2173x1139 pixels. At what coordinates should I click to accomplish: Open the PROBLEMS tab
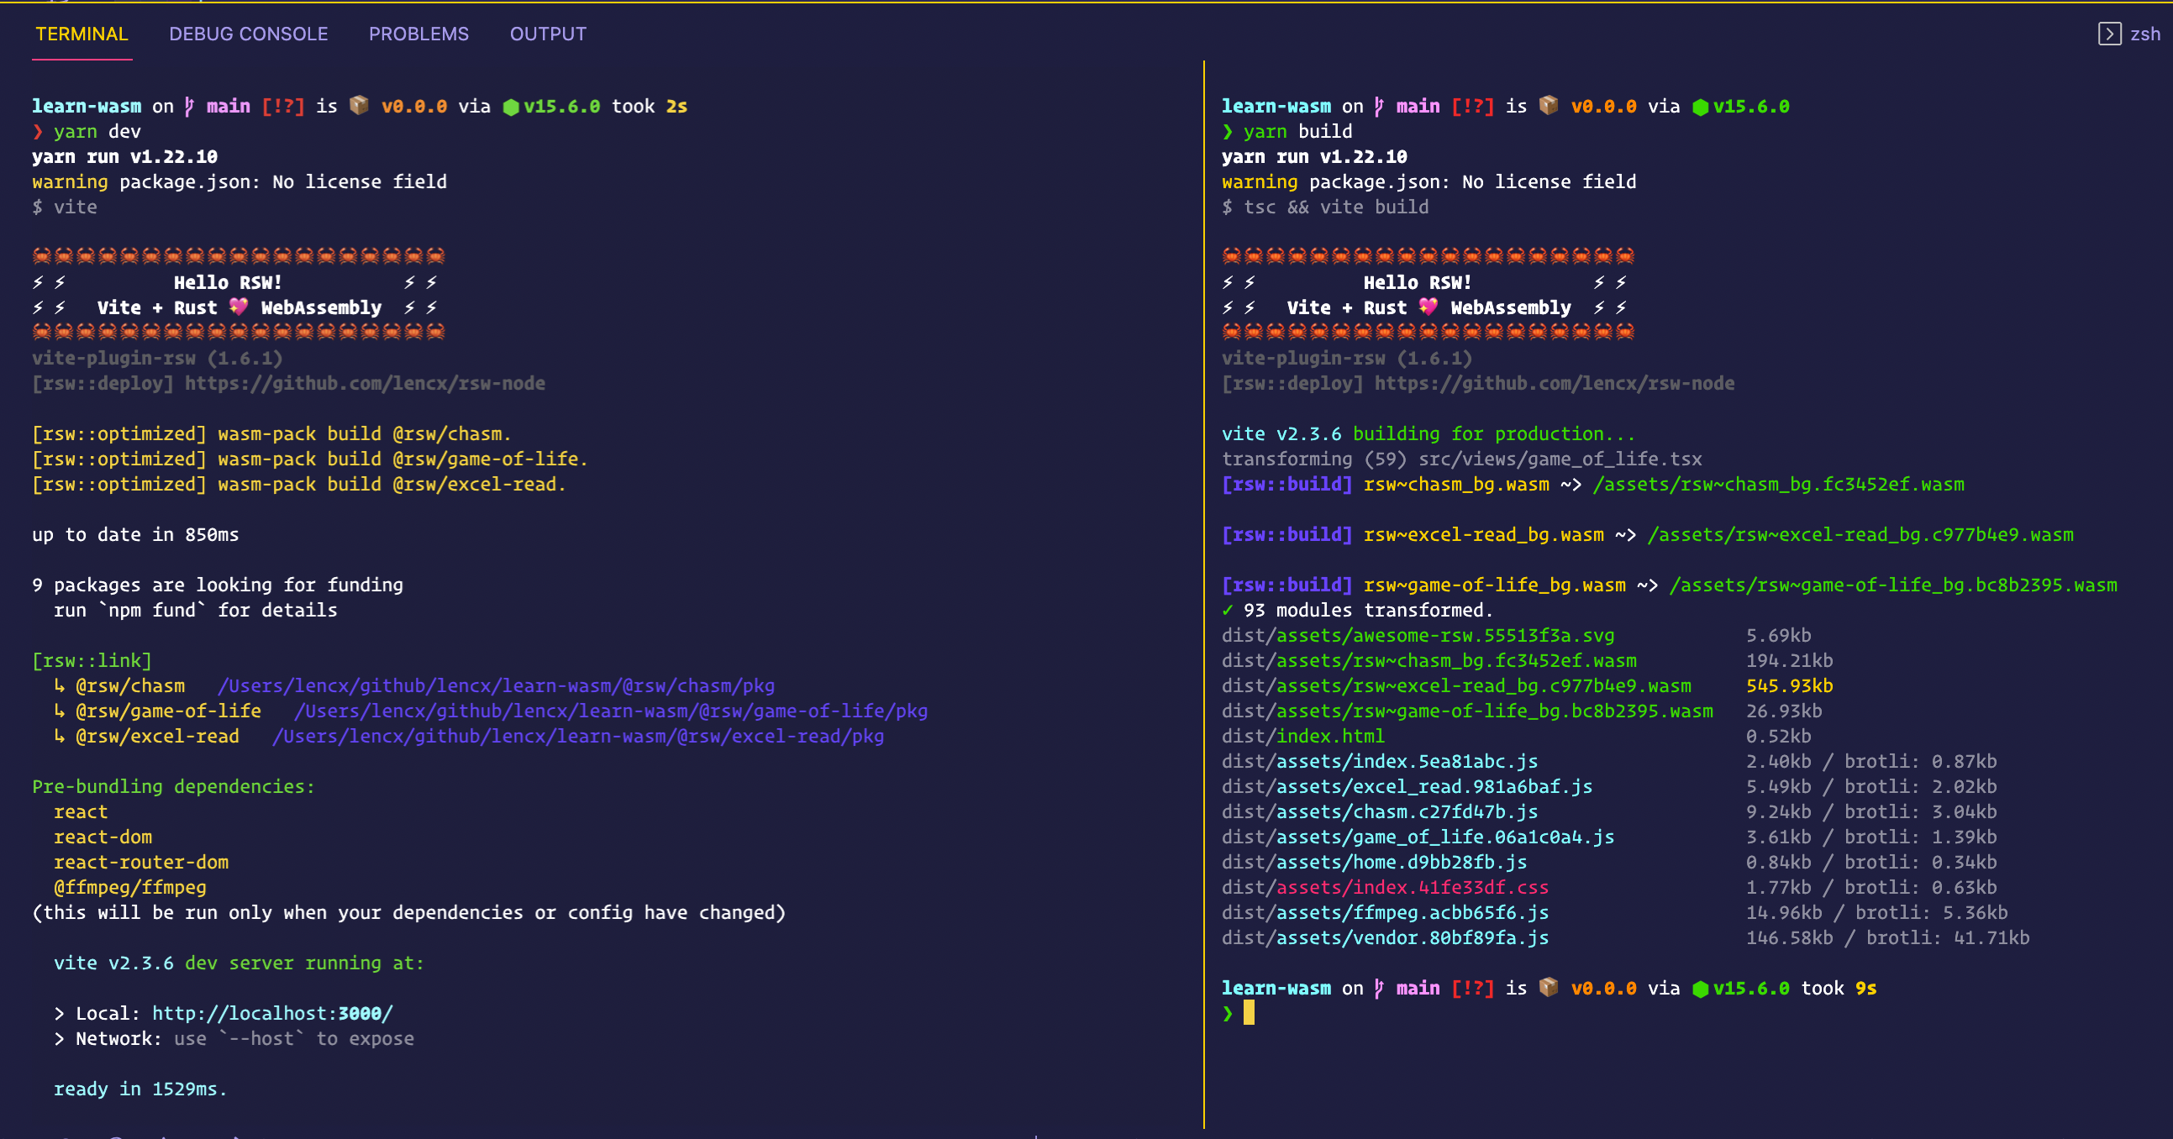(x=419, y=34)
